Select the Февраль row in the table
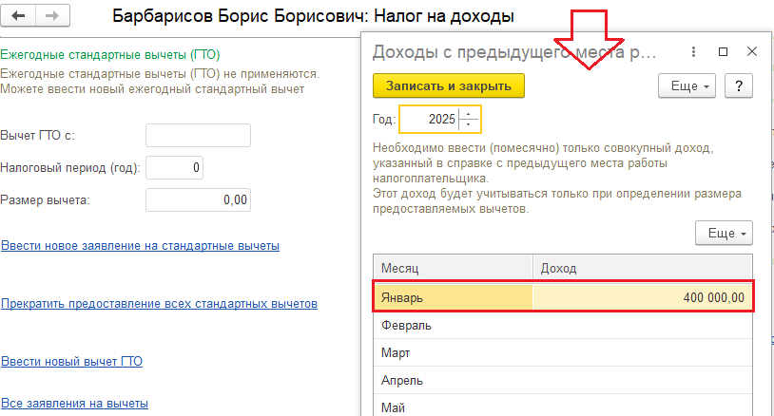Screen dimensions: 774x416 click(x=563, y=326)
